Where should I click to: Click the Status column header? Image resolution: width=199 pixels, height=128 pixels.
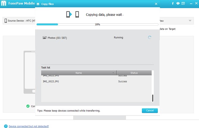click(x=134, y=73)
